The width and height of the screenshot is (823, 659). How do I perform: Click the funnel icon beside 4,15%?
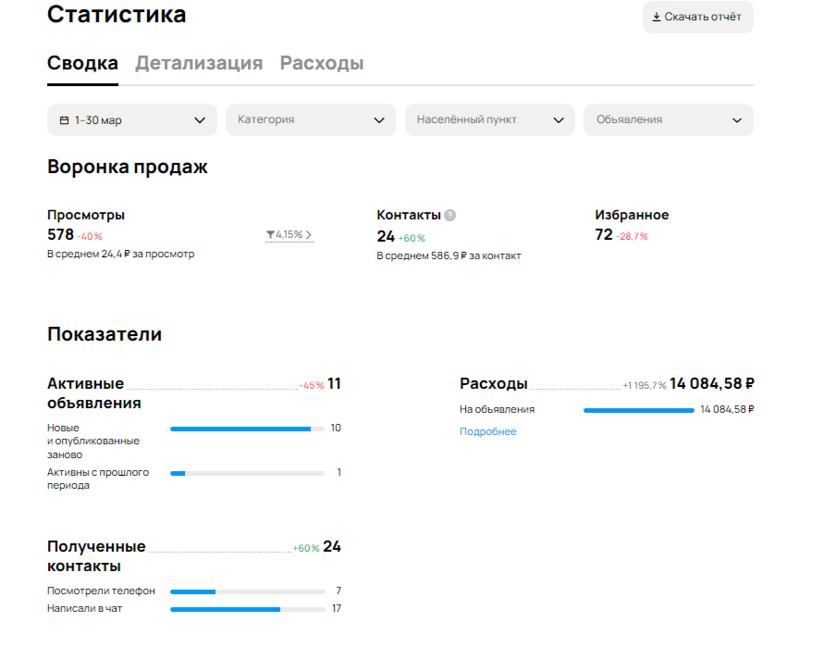pyautogui.click(x=270, y=234)
